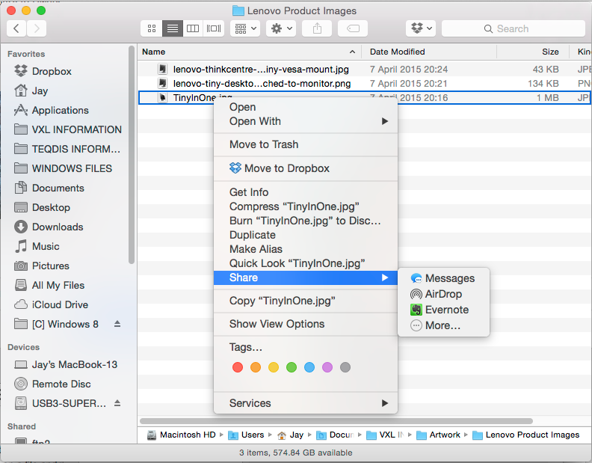Image resolution: width=592 pixels, height=463 pixels.
Task: Open Pictures in the sidebar
Action: (51, 266)
